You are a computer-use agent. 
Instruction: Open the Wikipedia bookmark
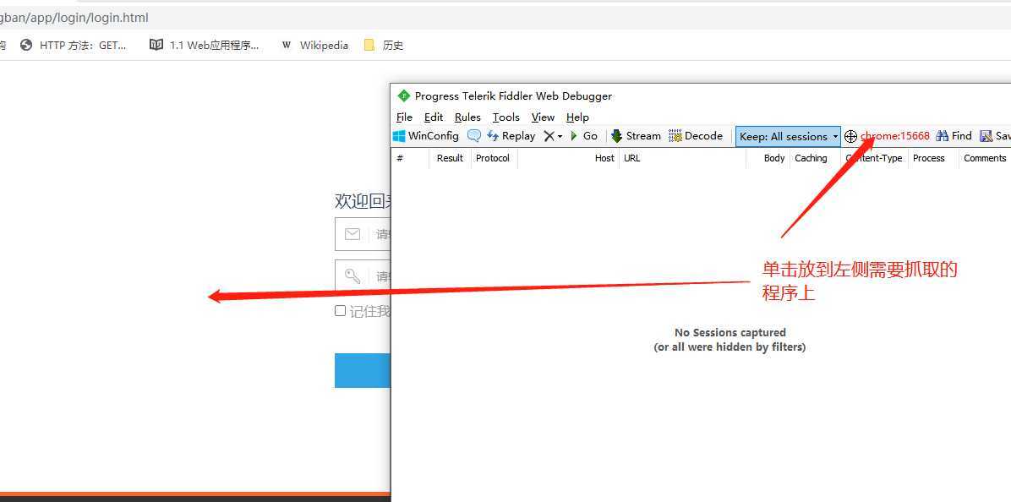(x=315, y=45)
